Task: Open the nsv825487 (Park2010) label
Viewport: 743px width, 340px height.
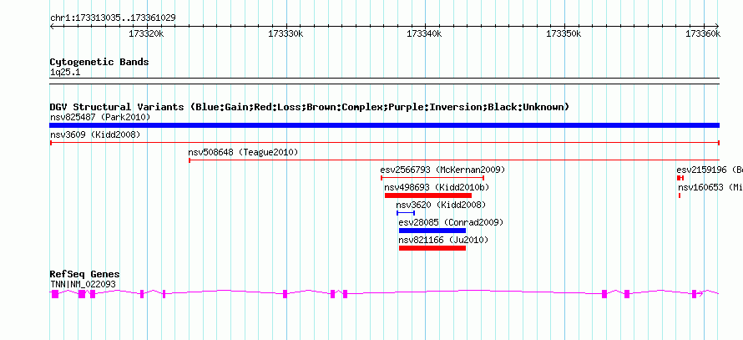Action: [100, 117]
